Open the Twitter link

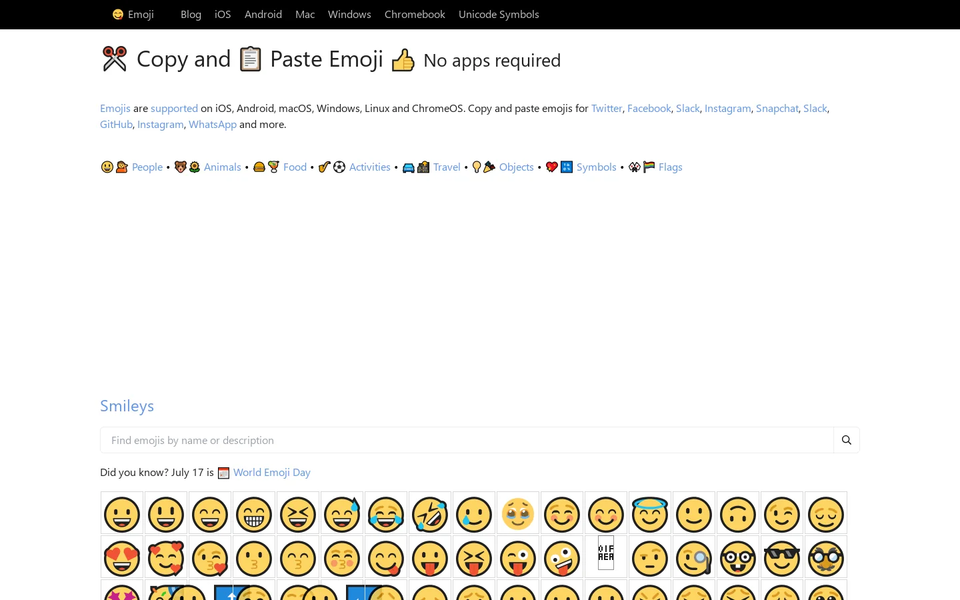(x=607, y=108)
